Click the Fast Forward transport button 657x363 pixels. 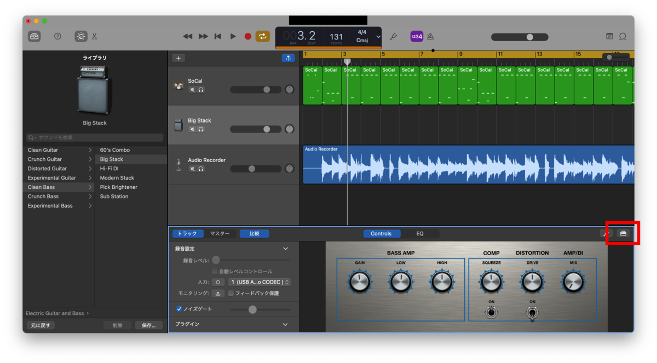click(203, 37)
